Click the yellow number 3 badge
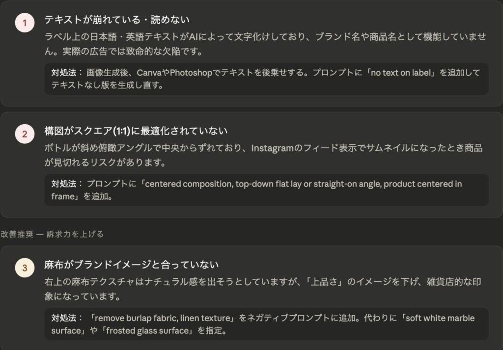Viewport: 503px width, 350px height. point(25,268)
